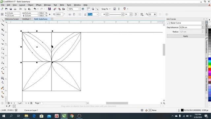211x119 pixels.
Task: Open Chrome from the Windows taskbar
Action: point(72,116)
